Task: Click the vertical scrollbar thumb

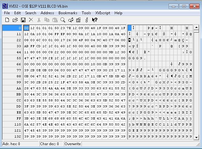Action: coord(196,31)
